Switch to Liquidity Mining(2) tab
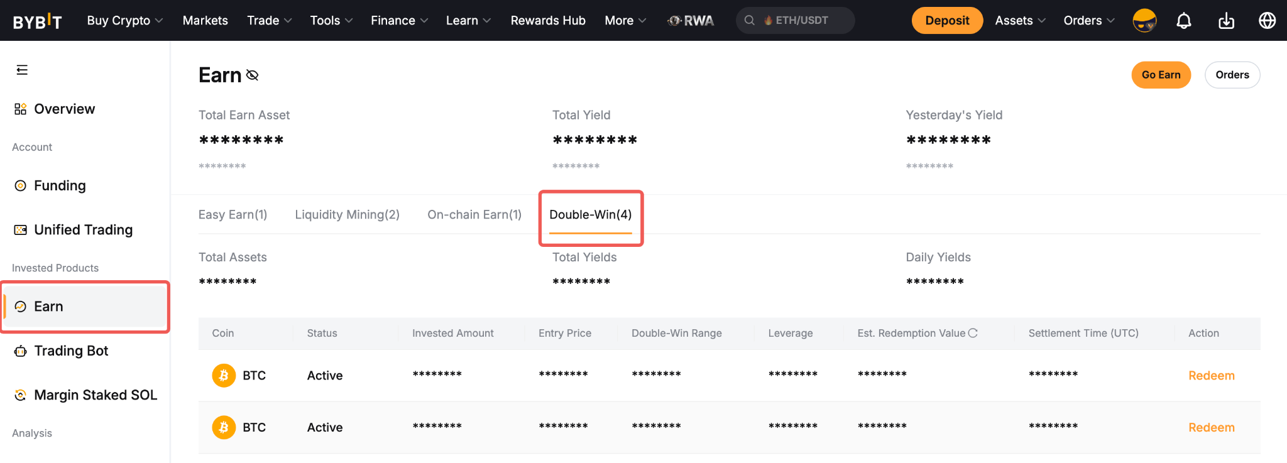 (x=348, y=215)
